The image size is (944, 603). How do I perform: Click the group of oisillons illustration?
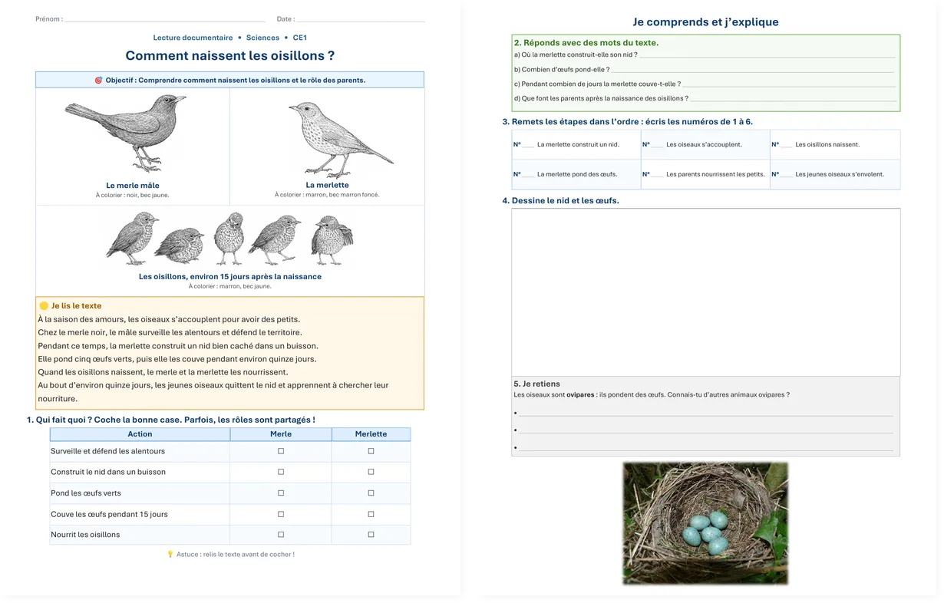229,239
